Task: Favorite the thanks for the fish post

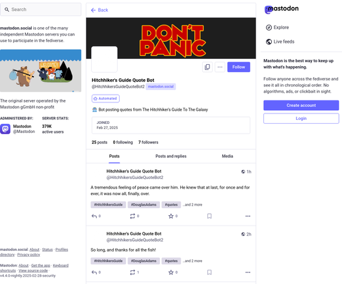Action: (171, 272)
